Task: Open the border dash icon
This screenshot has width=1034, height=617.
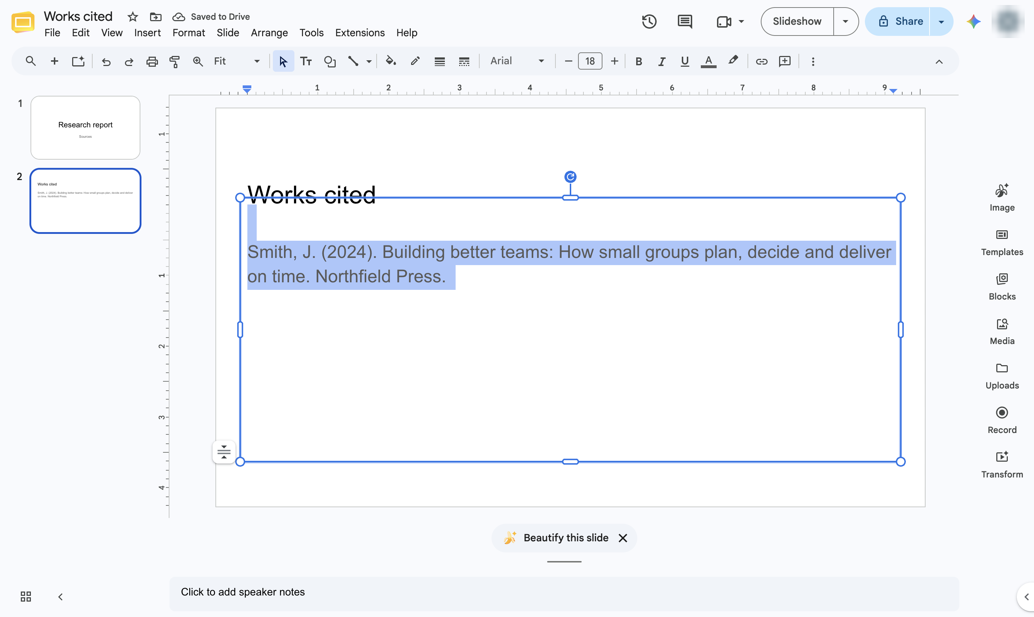Action: pyautogui.click(x=464, y=62)
